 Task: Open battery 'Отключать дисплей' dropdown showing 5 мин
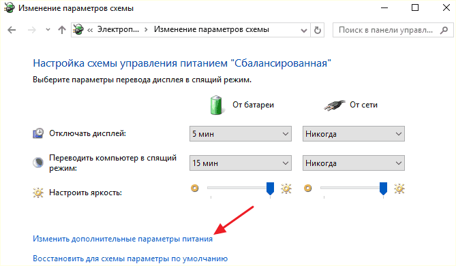(241, 134)
